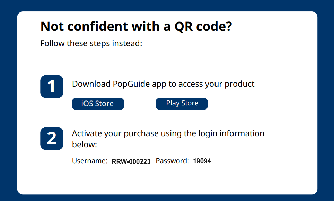Viewport: 334px width, 201px height.
Task: Click the "Activate your purchase" instruction line
Action: tap(168, 133)
